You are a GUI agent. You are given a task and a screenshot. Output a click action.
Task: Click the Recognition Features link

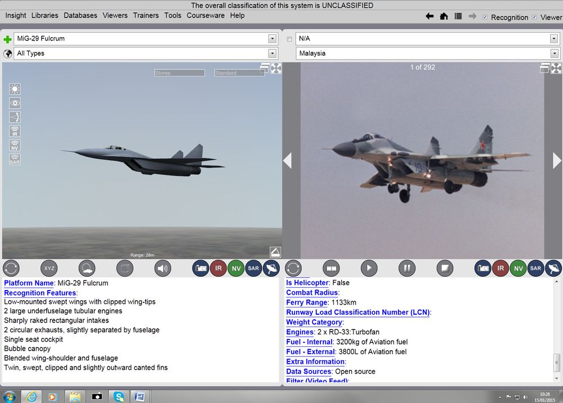point(40,293)
